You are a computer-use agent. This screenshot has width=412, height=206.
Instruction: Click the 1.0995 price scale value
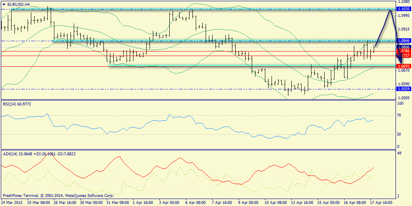(x=404, y=16)
